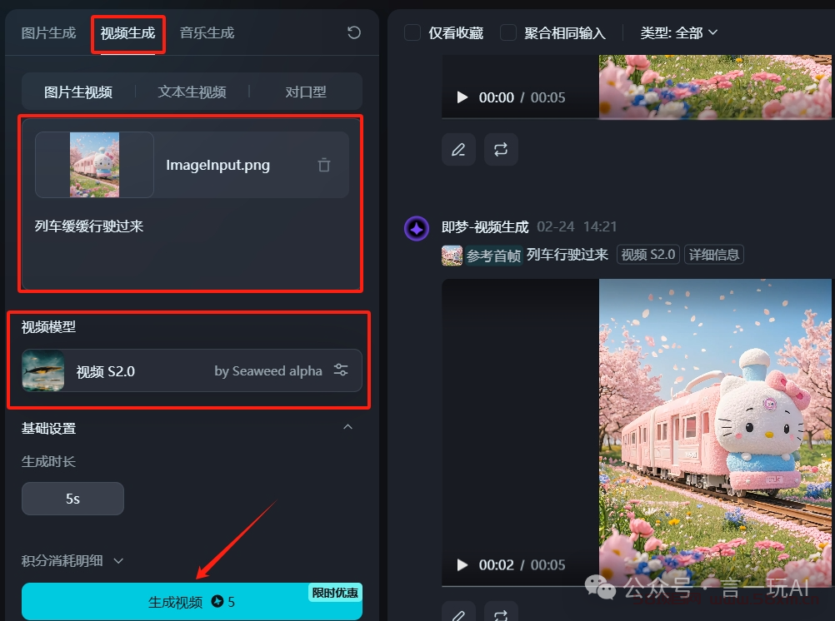Open the 视频 S2.0 model selector
Screen dimensions: 835x621
(192, 370)
